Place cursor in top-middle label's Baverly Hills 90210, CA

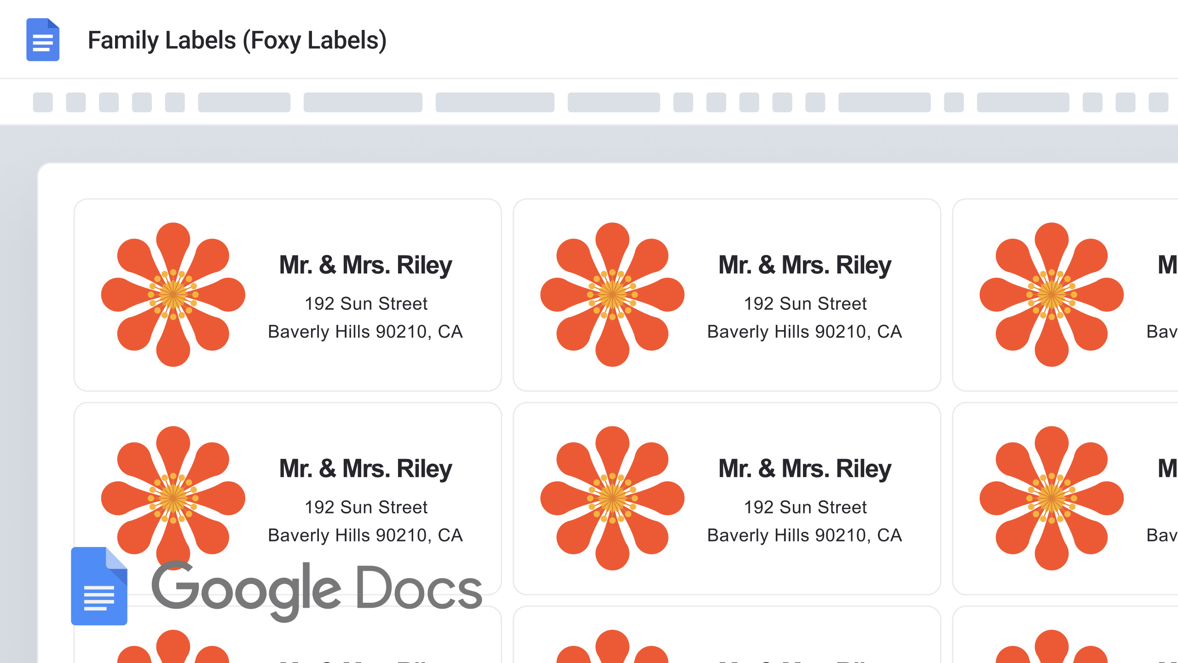coord(805,332)
